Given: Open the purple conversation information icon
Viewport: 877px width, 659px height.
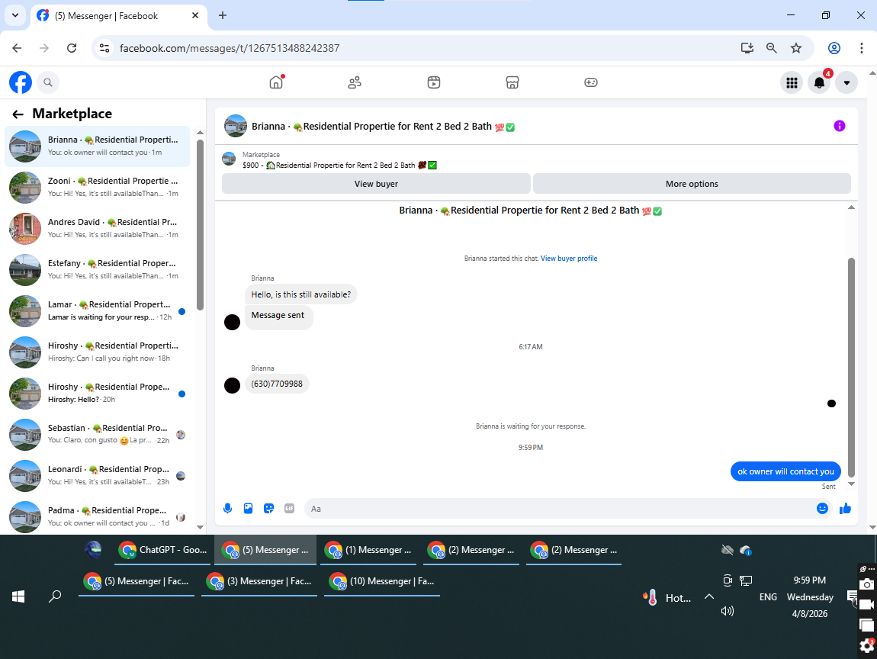Looking at the screenshot, I should 839,126.
